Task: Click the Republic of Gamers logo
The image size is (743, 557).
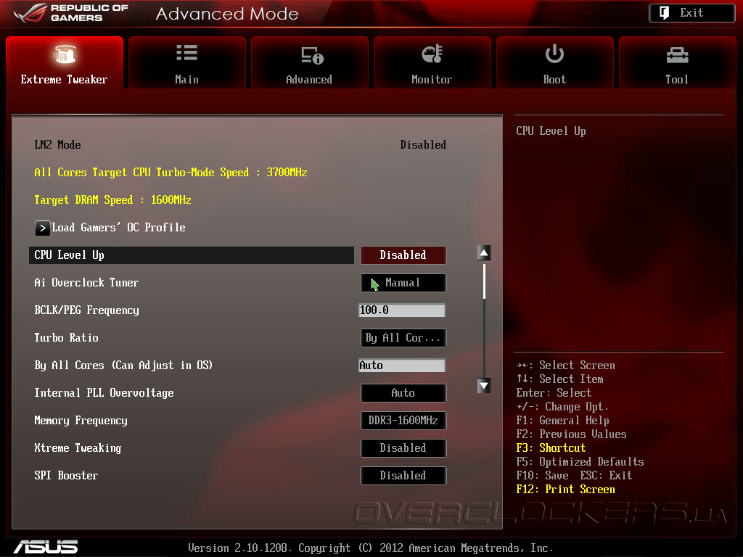Action: point(71,13)
